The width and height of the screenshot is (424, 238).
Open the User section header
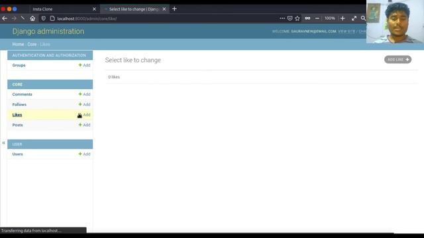click(17, 144)
